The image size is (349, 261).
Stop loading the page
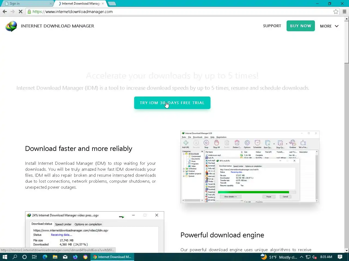20,12
